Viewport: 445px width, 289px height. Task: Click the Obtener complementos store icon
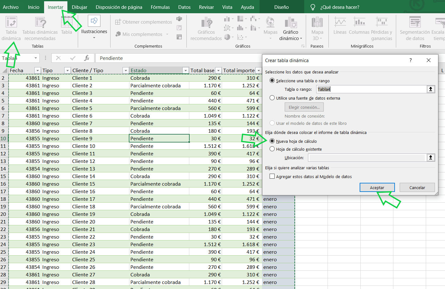118,22
